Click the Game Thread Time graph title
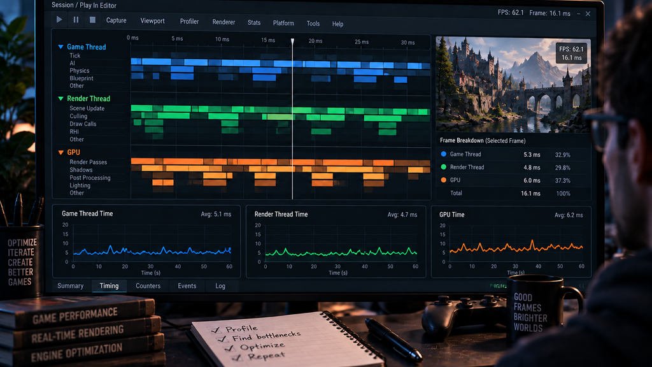The image size is (652, 367). [x=87, y=213]
